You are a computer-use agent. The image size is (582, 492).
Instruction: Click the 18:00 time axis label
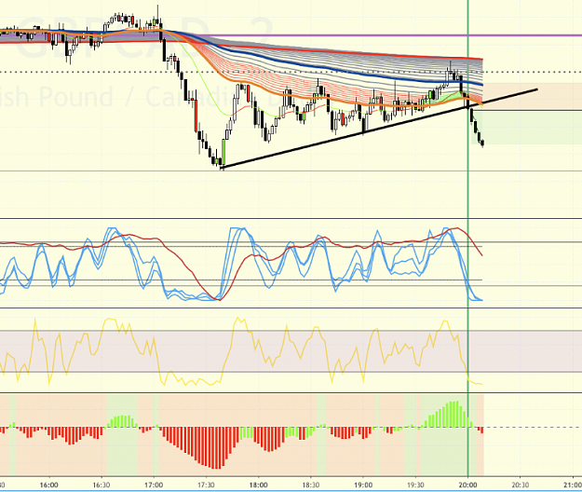point(258,485)
